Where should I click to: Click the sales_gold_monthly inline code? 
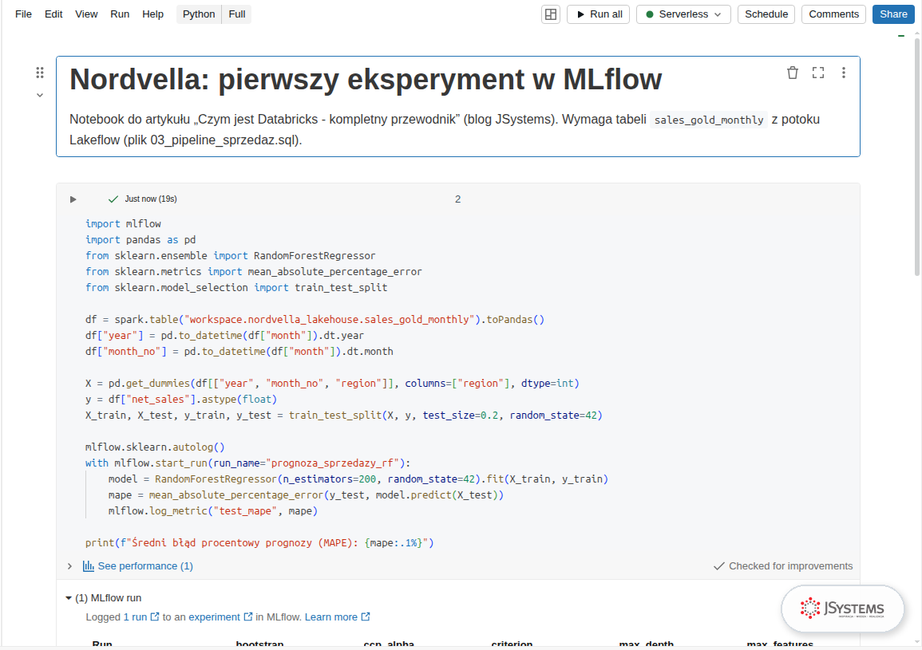point(709,120)
